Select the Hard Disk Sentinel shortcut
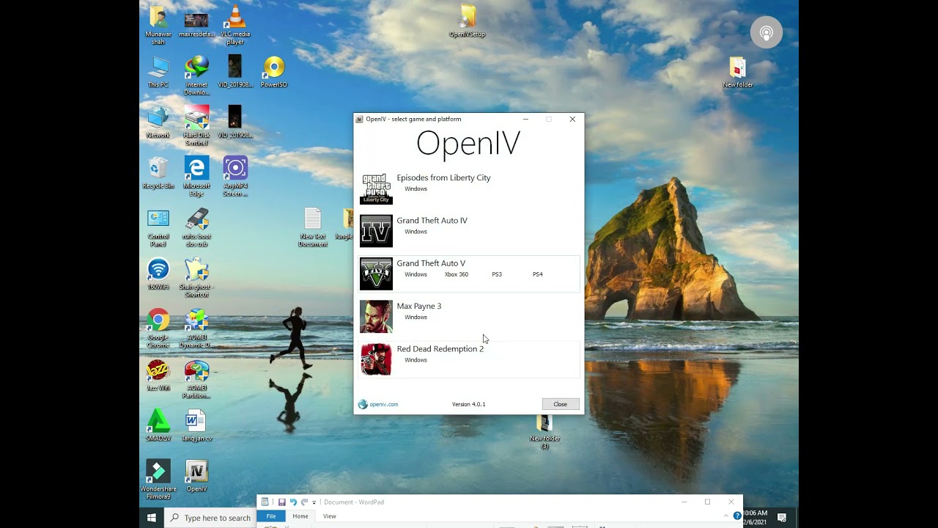 (196, 126)
